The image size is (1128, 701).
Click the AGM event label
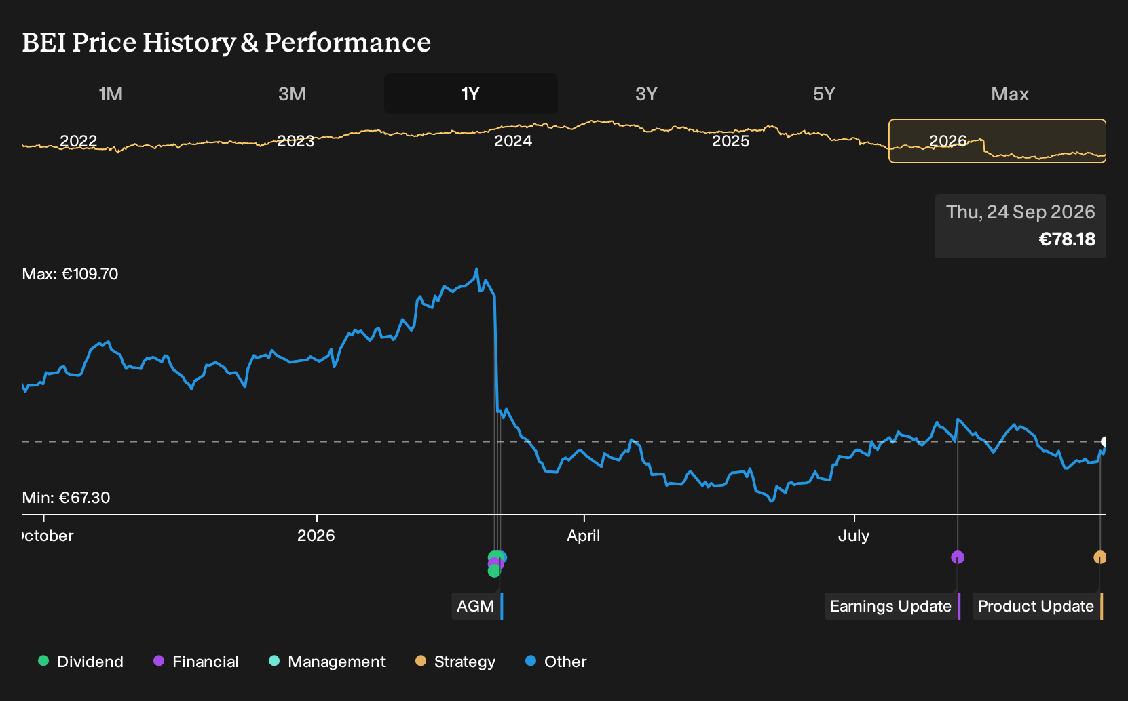pyautogui.click(x=477, y=606)
